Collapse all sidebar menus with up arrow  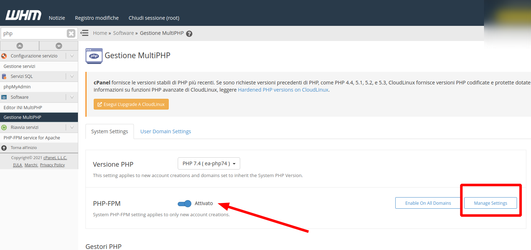[x=20, y=46]
